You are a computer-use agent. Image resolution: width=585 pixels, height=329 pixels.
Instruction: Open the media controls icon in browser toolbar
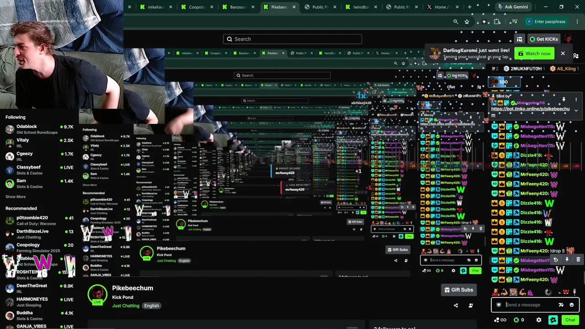(x=515, y=21)
